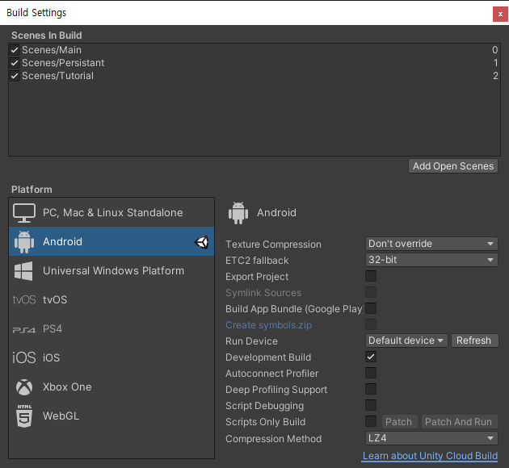Click the WebGL HTML5 icon
This screenshot has height=468, width=509.
click(24, 416)
